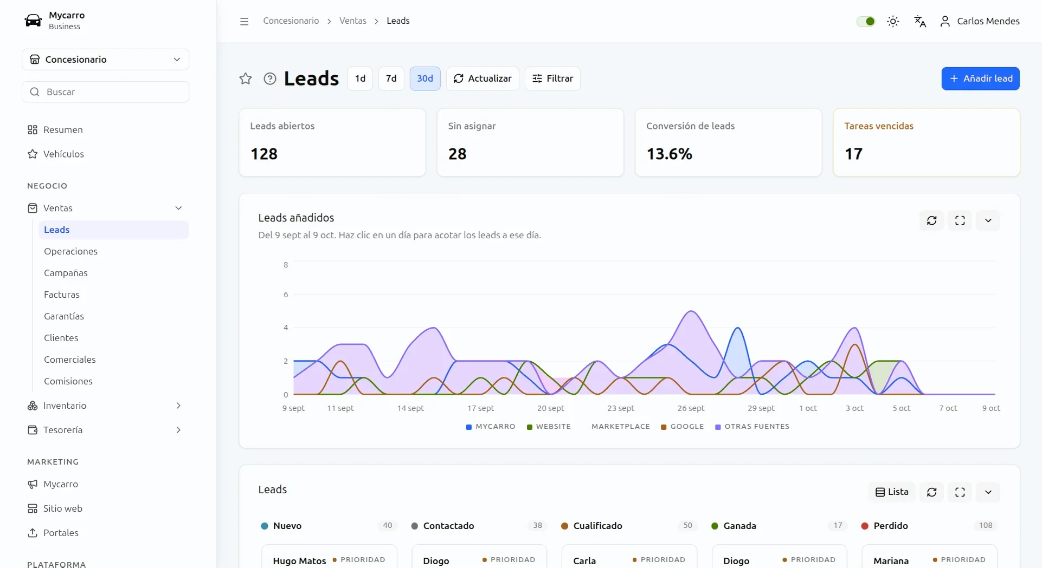The height and width of the screenshot is (568, 1042).
Task: Click the Mycarro megaphone icon
Action: click(x=33, y=484)
